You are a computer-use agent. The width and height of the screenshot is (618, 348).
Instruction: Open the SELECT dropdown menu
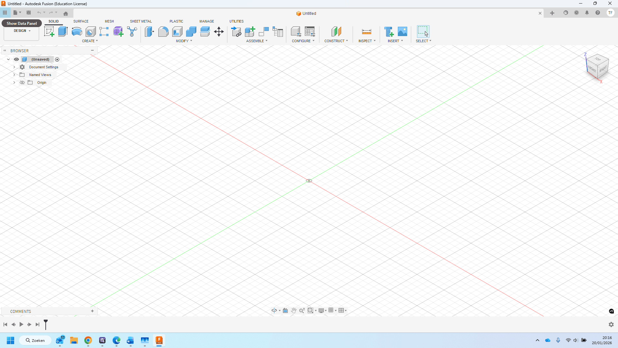click(x=423, y=41)
